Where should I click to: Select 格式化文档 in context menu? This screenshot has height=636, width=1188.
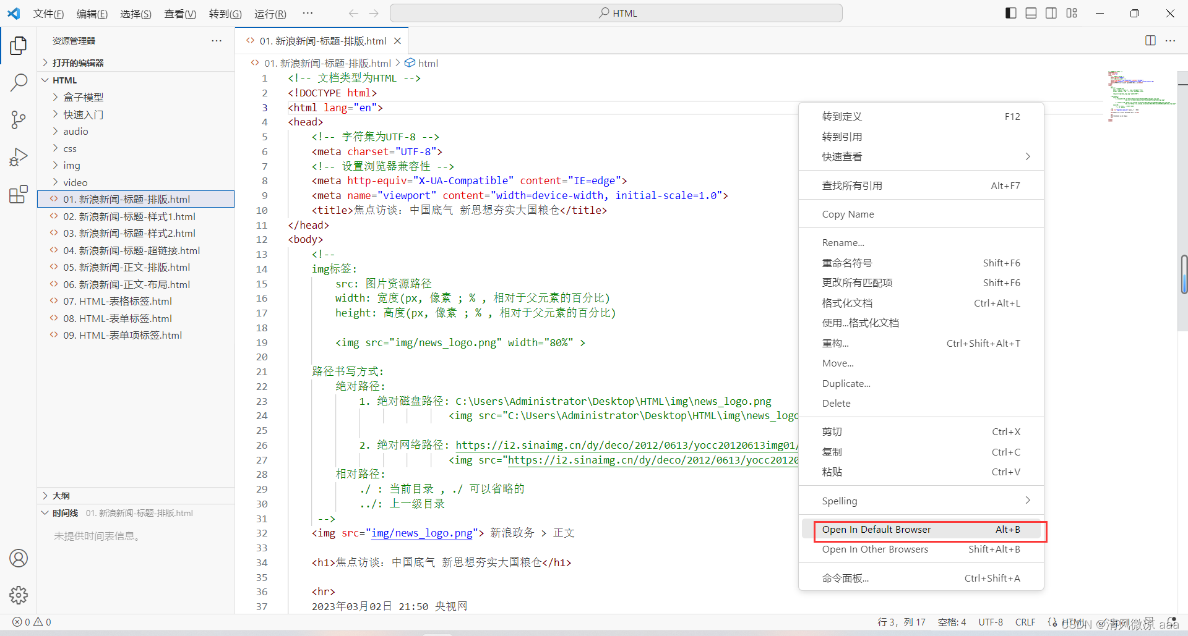pyautogui.click(x=921, y=303)
